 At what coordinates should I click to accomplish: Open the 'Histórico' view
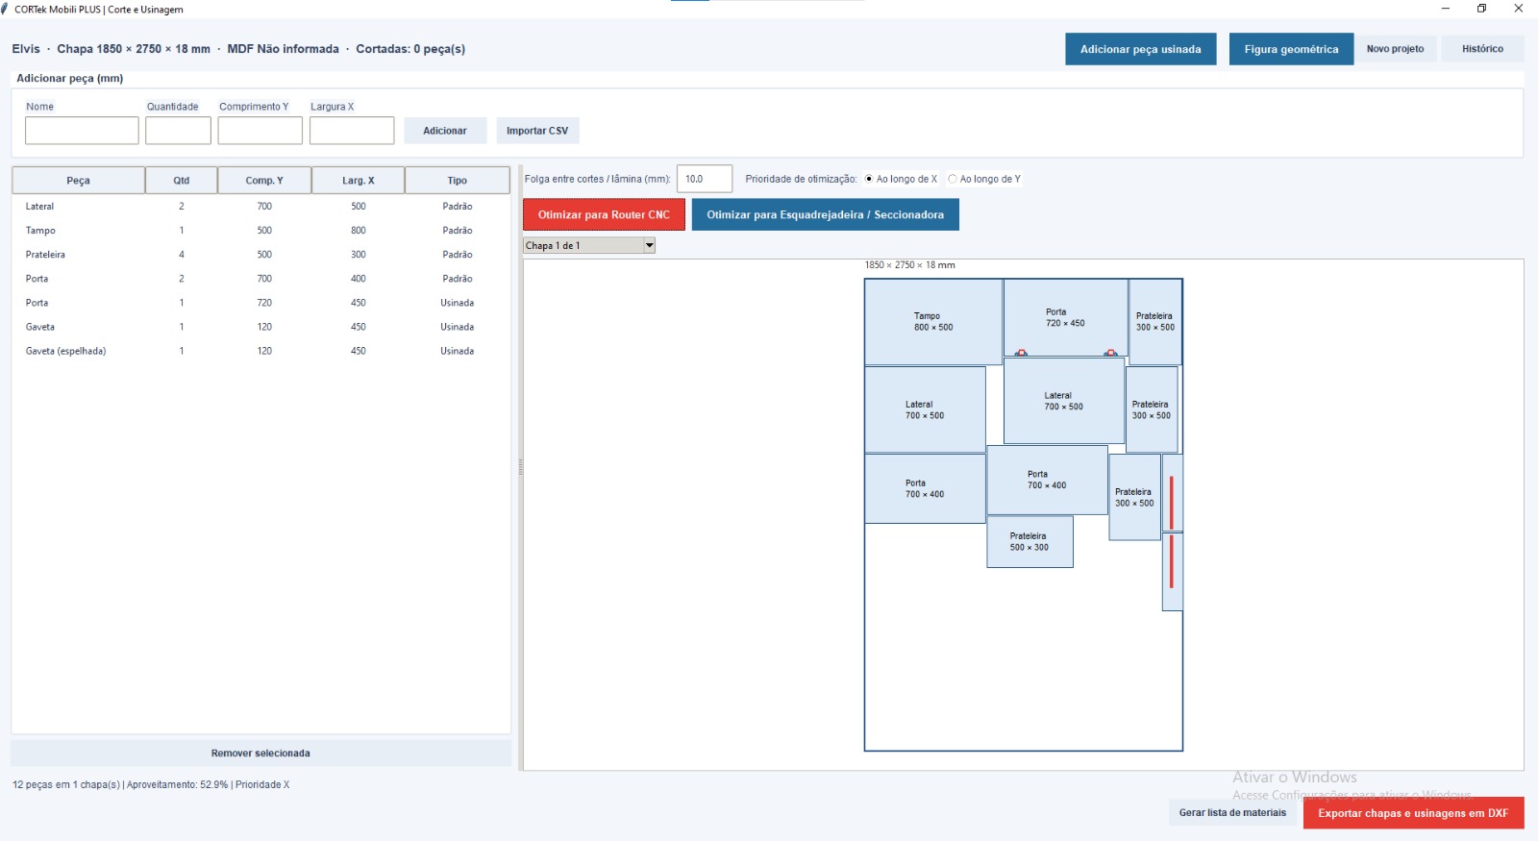pyautogui.click(x=1482, y=49)
